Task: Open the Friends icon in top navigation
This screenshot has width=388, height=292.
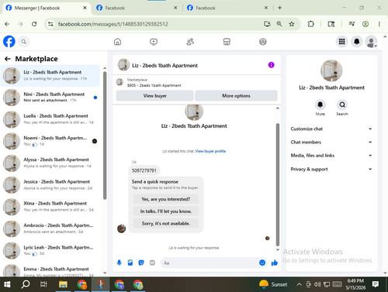Action: (190, 42)
